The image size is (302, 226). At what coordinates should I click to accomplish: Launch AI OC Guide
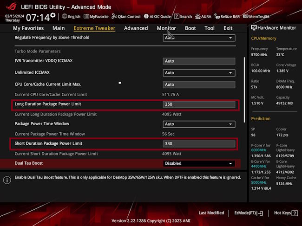(157, 17)
